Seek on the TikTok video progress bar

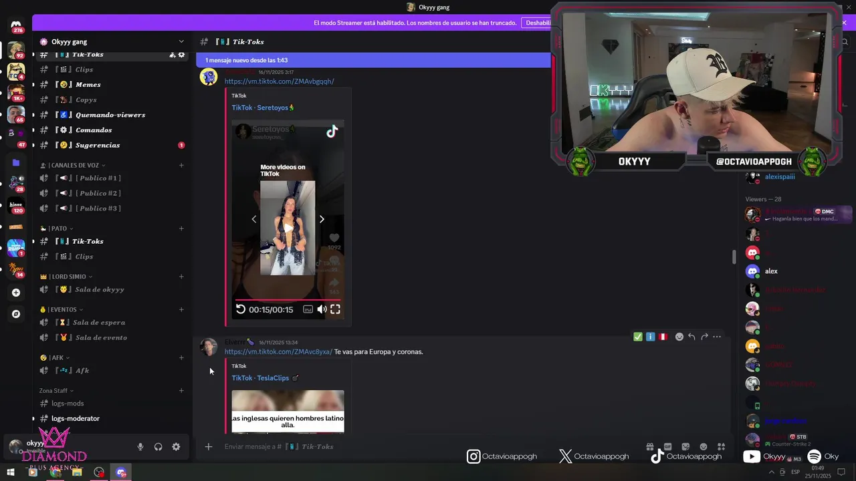pos(288,300)
